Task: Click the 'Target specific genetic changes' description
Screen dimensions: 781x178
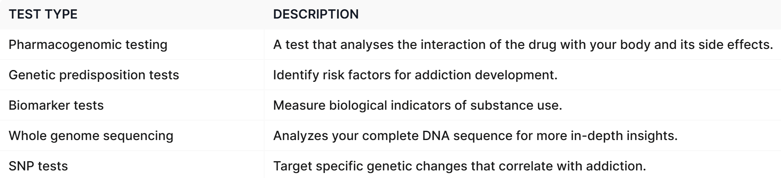Action: (x=459, y=166)
